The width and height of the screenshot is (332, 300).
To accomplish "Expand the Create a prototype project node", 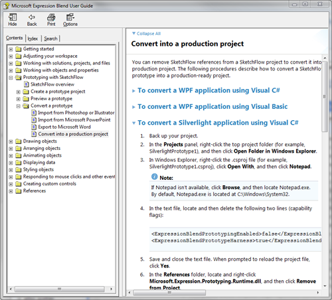I will point(18,92).
